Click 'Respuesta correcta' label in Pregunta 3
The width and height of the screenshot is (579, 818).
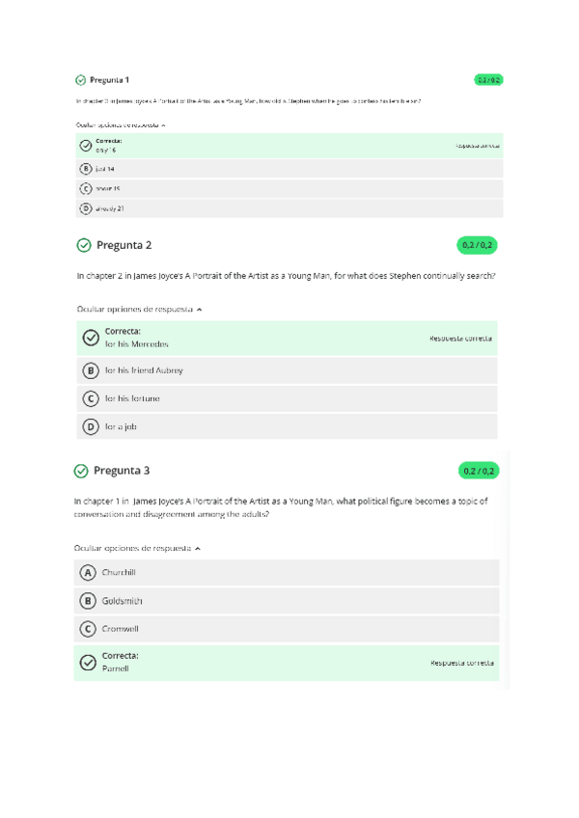pos(461,663)
